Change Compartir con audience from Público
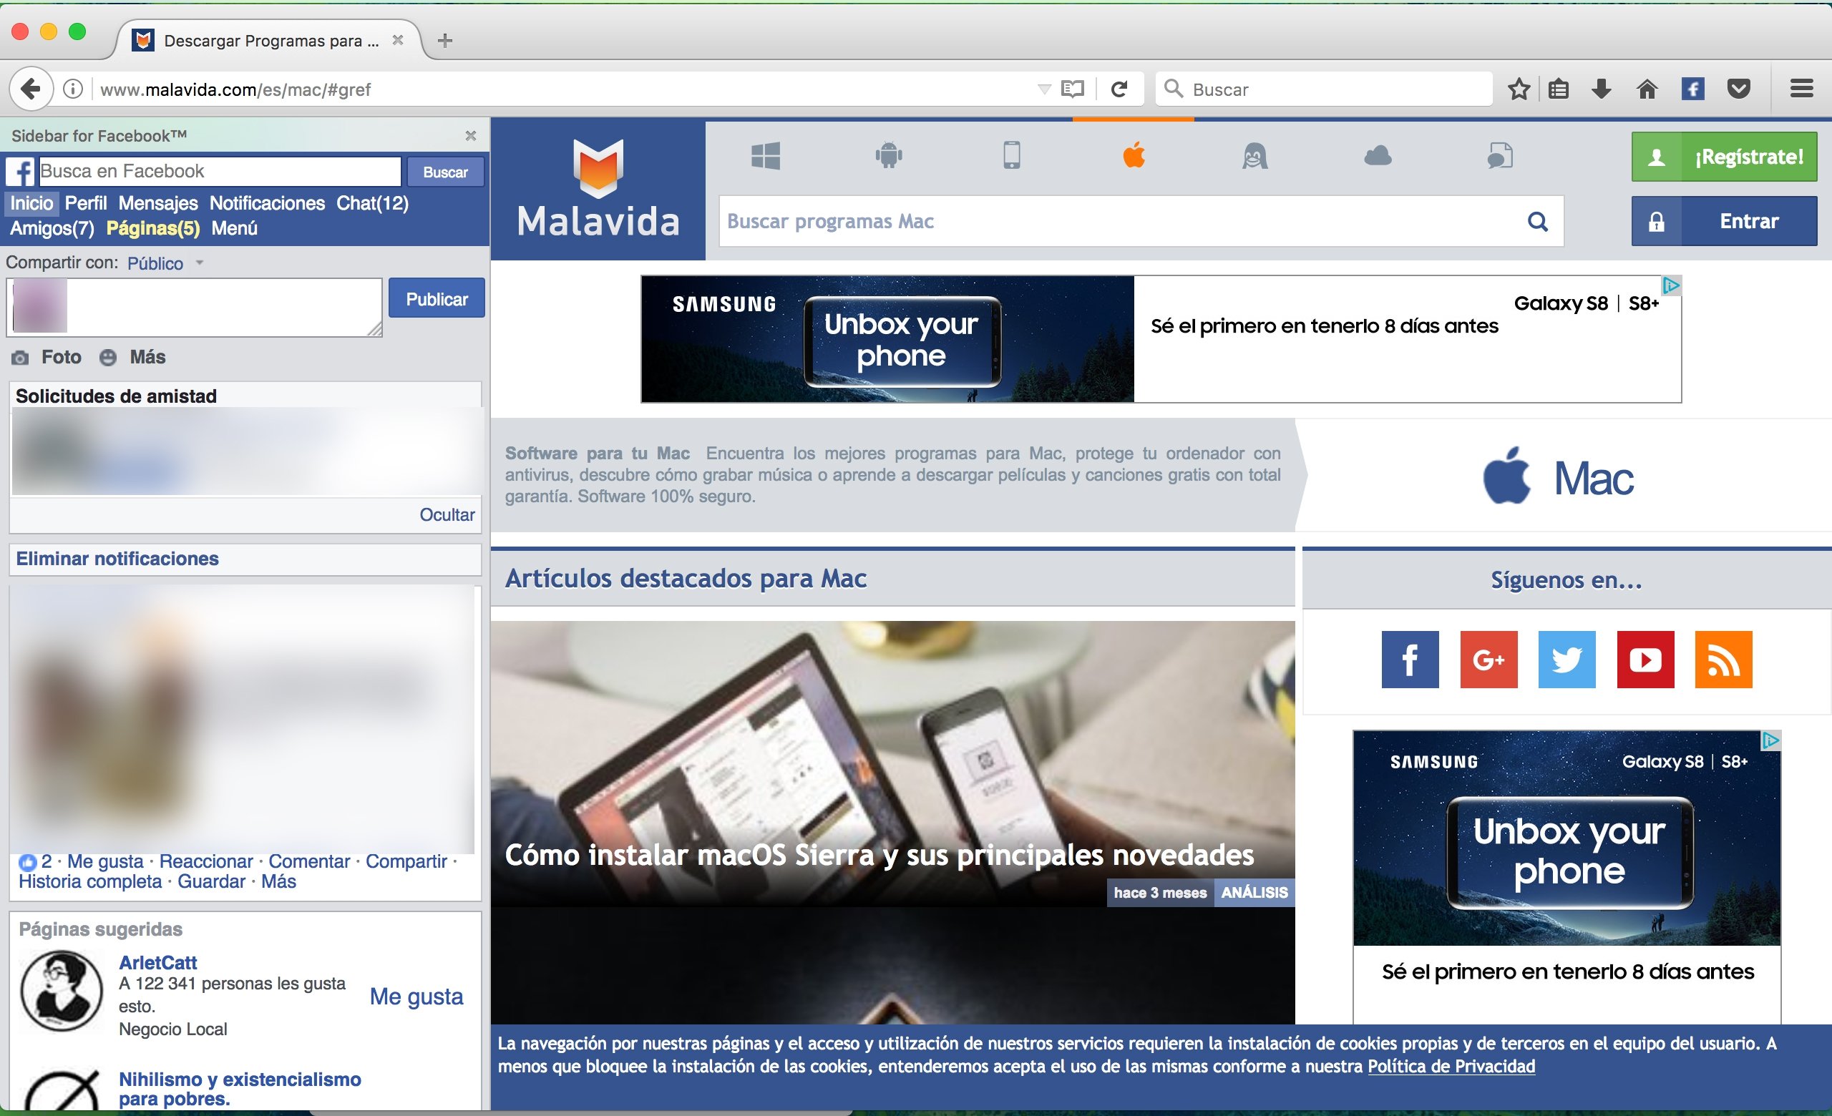The image size is (1832, 1116). pos(165,263)
